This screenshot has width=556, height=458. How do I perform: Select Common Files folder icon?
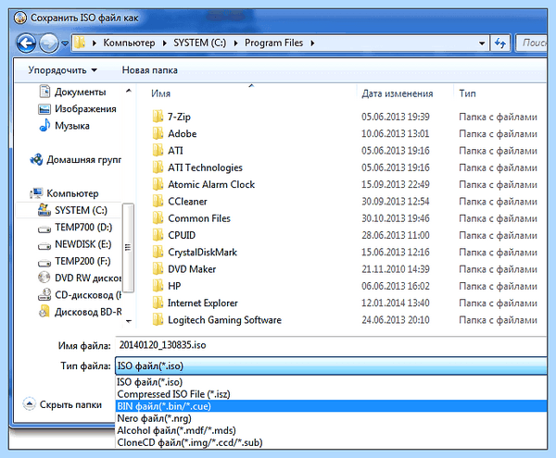[158, 218]
